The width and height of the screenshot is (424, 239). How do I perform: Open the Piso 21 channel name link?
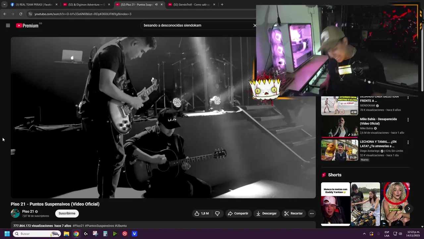[x=28, y=211]
